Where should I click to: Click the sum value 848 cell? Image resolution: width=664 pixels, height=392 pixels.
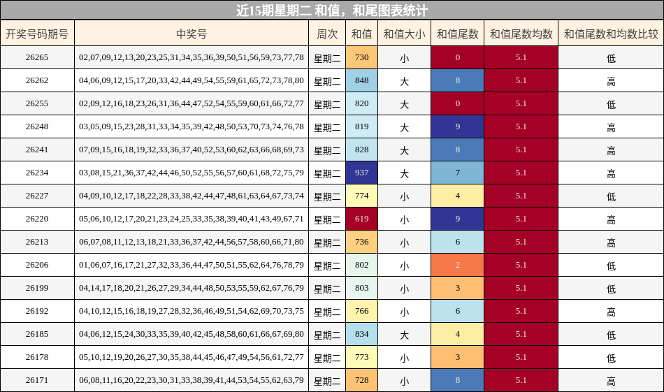coord(361,80)
